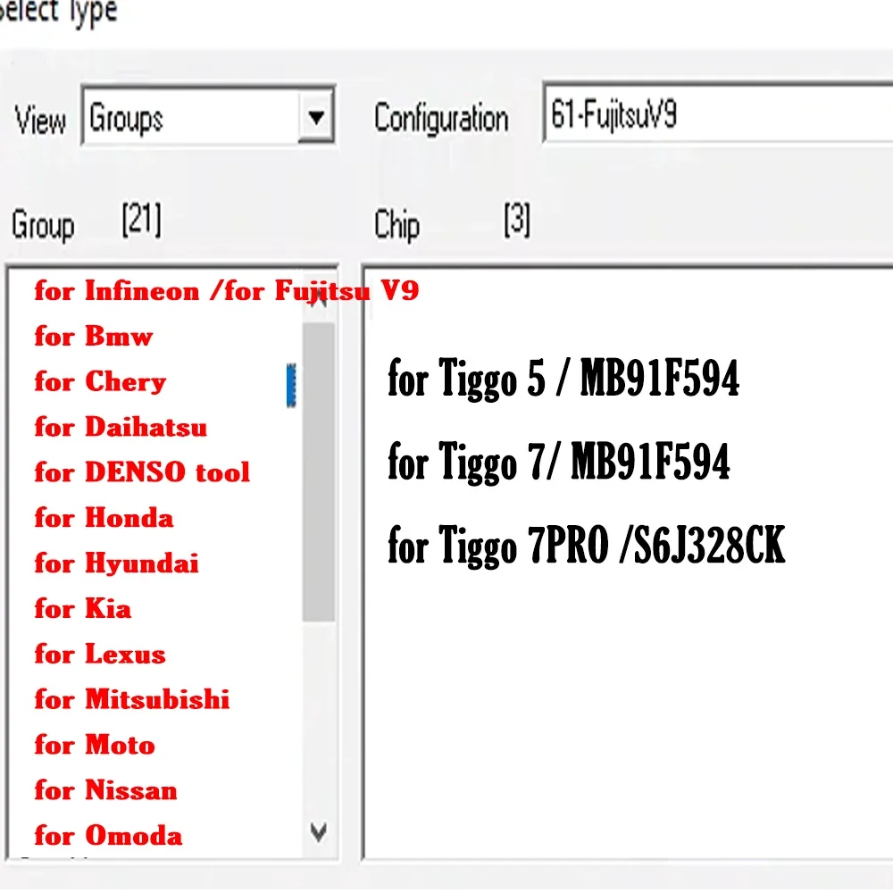893x893 pixels.
Task: Click the Group list scrollbar thumb
Action: pyautogui.click(x=319, y=472)
